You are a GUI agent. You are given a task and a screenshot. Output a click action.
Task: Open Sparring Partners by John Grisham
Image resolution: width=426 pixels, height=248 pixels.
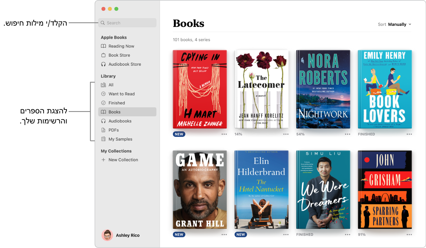tap(385, 190)
